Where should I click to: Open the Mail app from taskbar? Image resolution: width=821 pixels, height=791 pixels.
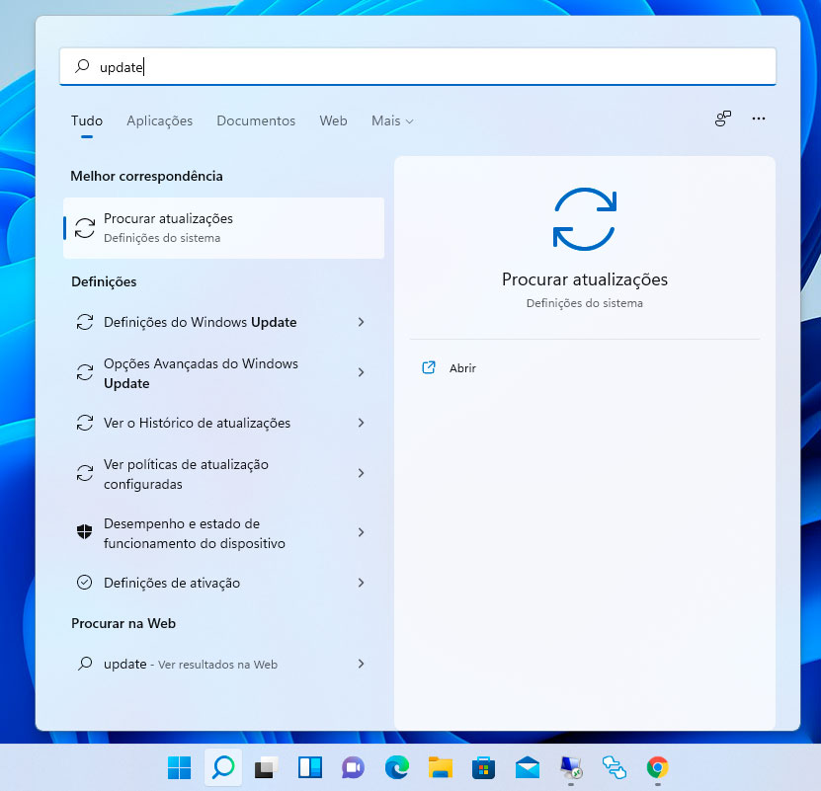point(527,767)
